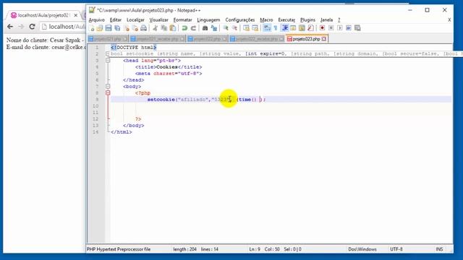The width and height of the screenshot is (463, 260).
Task: Click line number 10 in the margin
Action: coord(95,106)
